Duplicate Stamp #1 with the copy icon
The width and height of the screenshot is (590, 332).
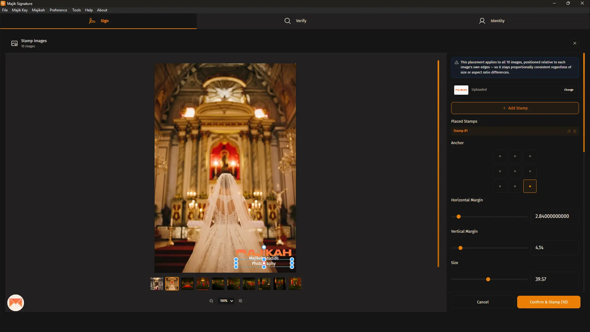[569, 131]
